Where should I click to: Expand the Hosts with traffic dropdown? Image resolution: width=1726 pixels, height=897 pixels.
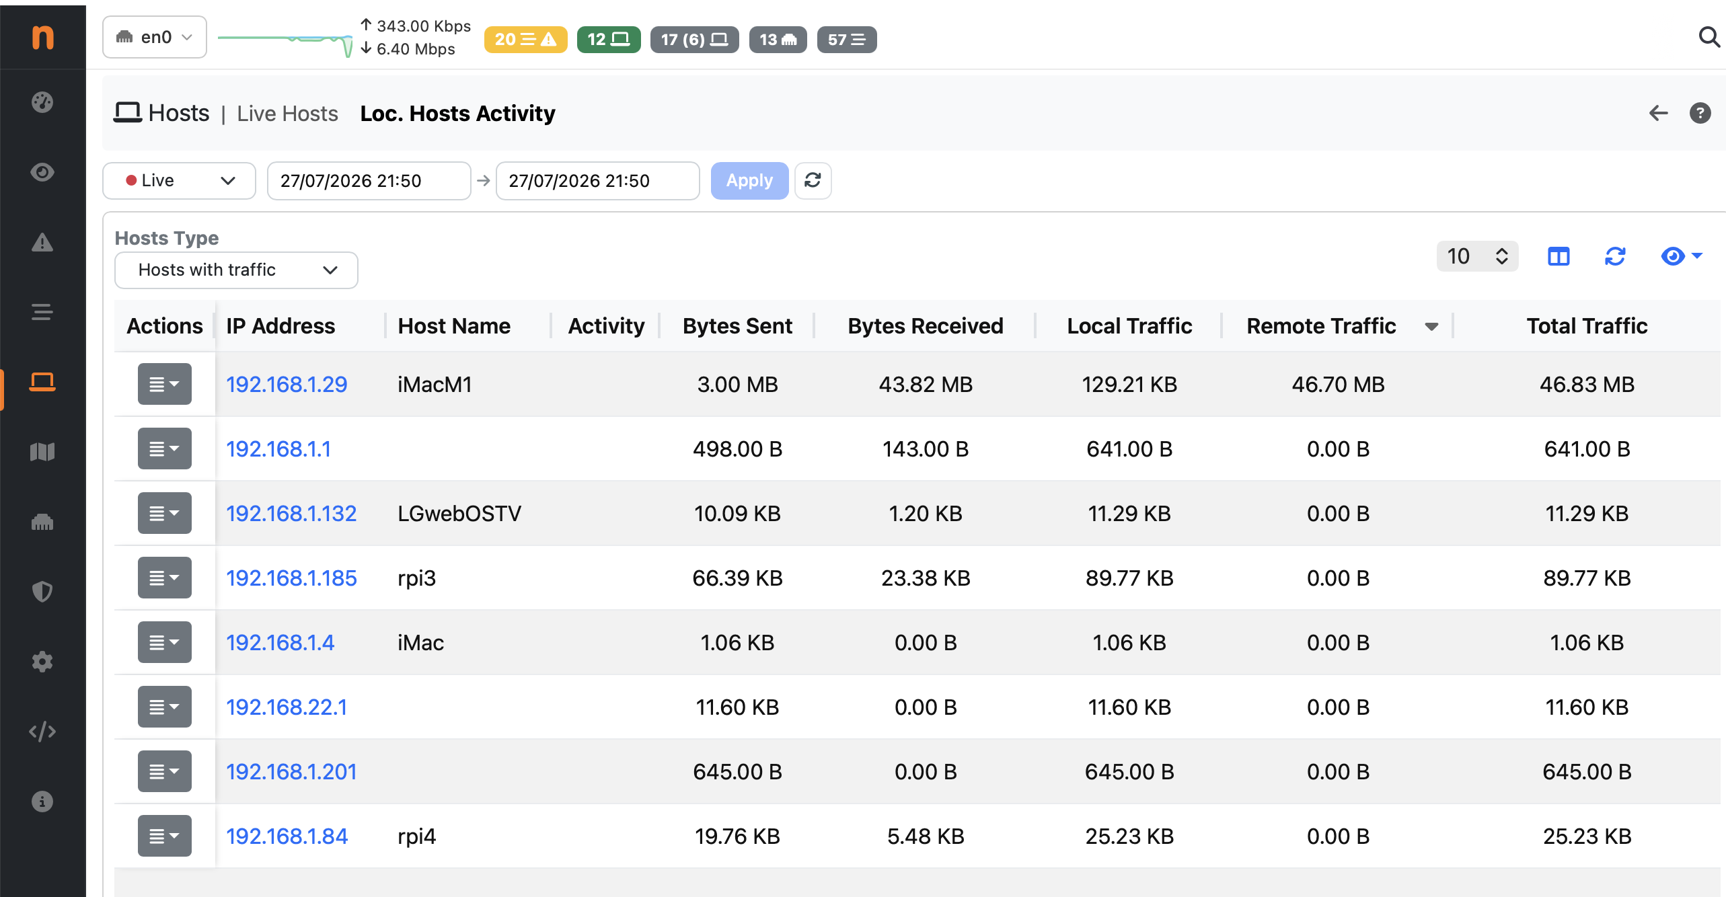click(x=236, y=270)
